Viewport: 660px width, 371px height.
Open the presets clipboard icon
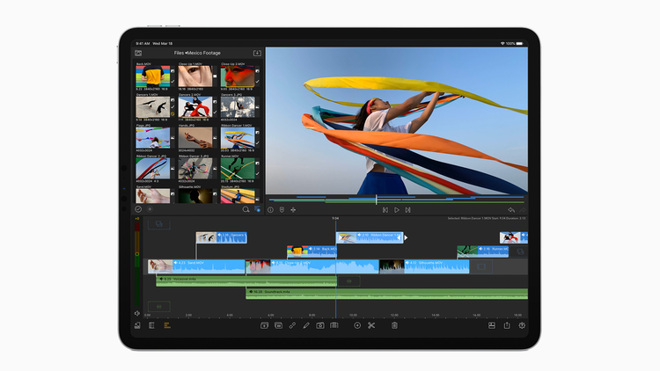334,325
